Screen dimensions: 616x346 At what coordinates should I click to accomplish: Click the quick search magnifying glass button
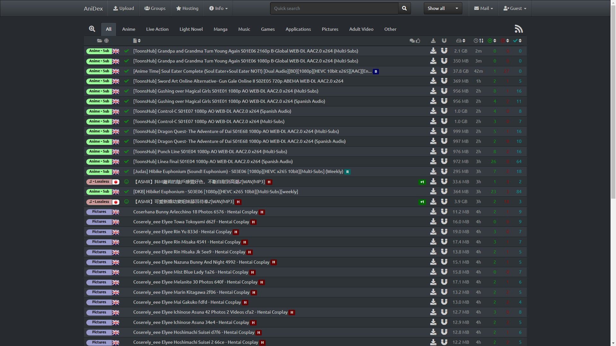404,8
